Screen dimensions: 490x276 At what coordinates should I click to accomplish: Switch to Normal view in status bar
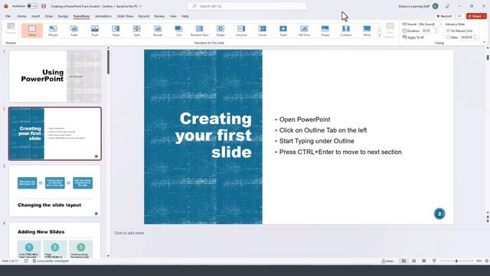click(403, 261)
